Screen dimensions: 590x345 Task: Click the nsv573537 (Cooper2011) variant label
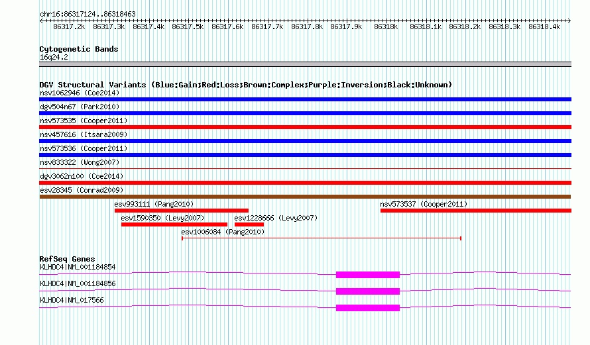click(424, 204)
